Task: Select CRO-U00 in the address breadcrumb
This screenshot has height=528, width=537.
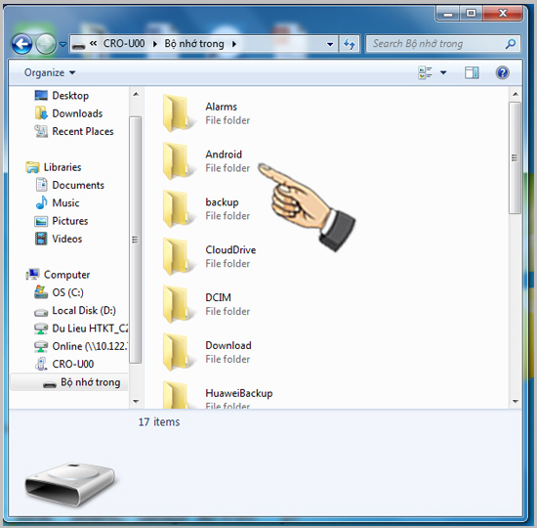Action: pos(124,44)
